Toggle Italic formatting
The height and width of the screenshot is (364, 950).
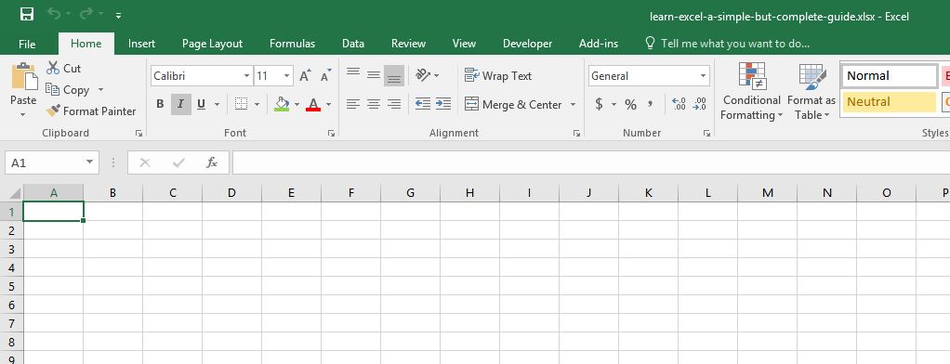(180, 104)
